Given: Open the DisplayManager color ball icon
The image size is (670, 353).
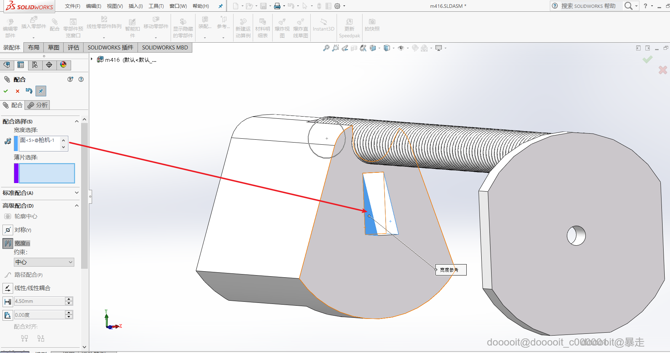Looking at the screenshot, I should [x=63, y=65].
